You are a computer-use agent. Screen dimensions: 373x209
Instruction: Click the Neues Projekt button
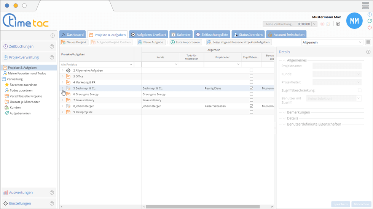pyautogui.click(x=74, y=42)
